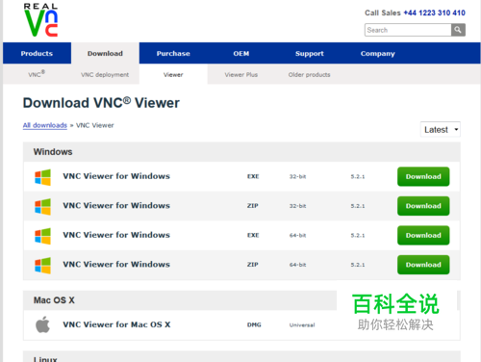
Task: Download the 32-bit ZIP Windows viewer
Action: click(423, 206)
